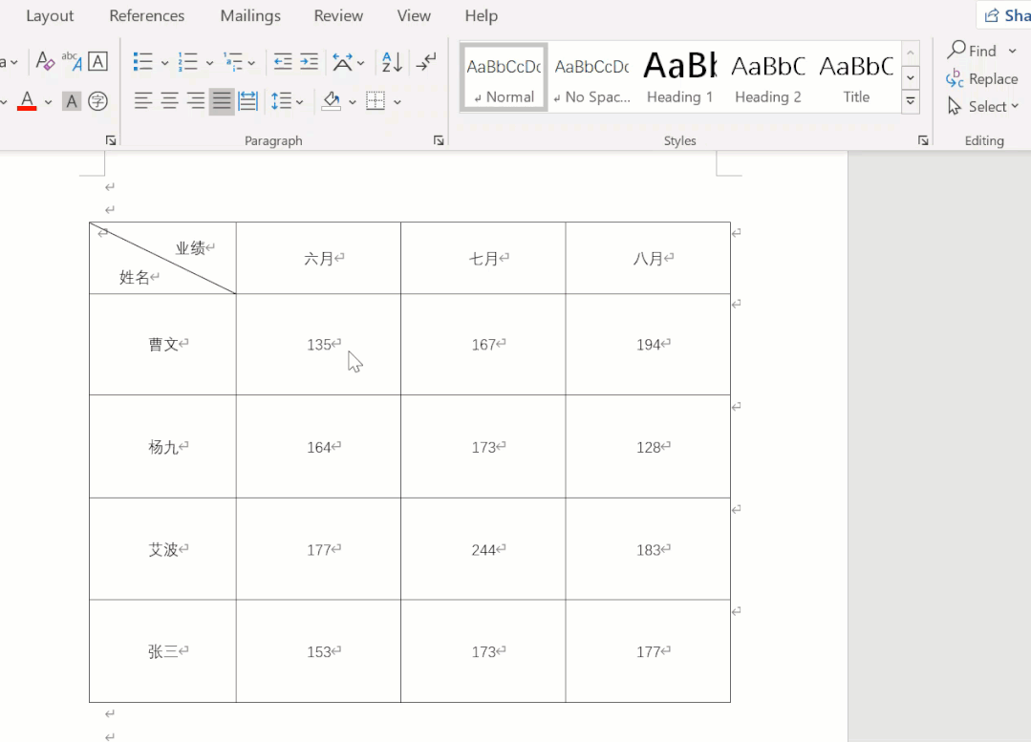Toggle Center alignment
1031x742 pixels.
point(170,101)
